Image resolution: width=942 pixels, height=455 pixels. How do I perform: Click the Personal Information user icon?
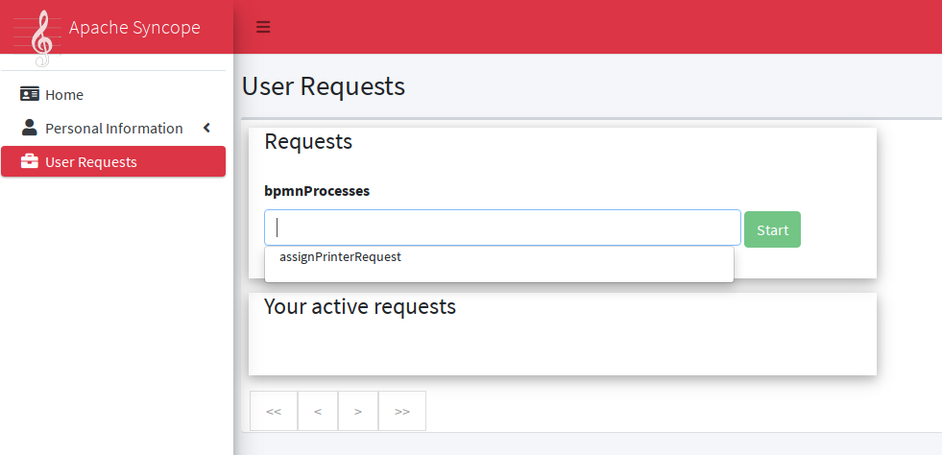30,128
